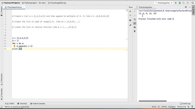
Task: Click /usr/local/bin/python3.8 command line in console
Action: (x=165, y=11)
